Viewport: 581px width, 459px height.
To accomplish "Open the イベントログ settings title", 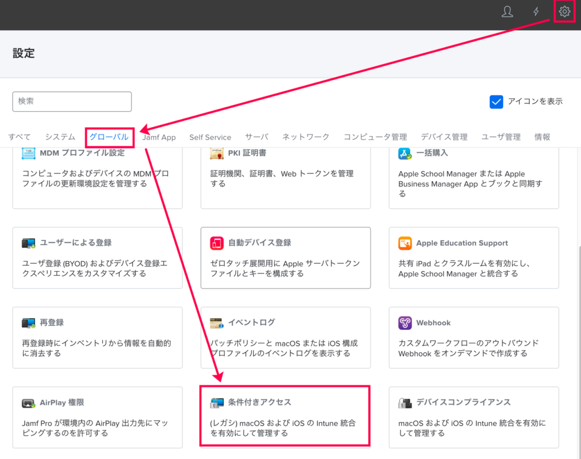I will point(251,323).
